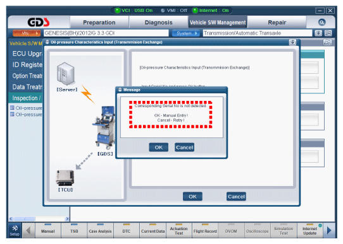Select the first Oil-pressure tree item
Viewport: 343px width, 244px height.
pos(26,108)
